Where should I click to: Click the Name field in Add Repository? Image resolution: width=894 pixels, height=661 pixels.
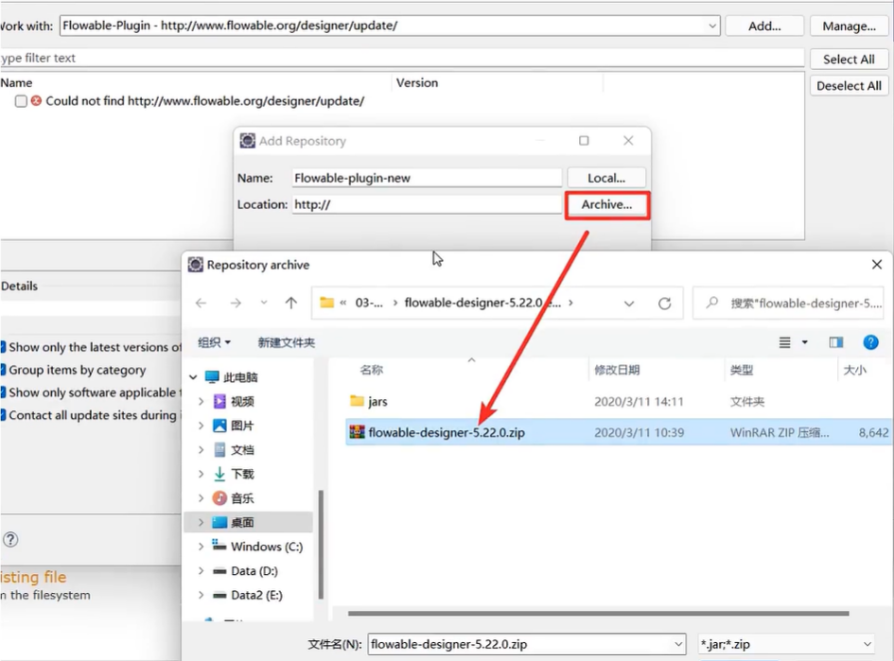(x=427, y=178)
